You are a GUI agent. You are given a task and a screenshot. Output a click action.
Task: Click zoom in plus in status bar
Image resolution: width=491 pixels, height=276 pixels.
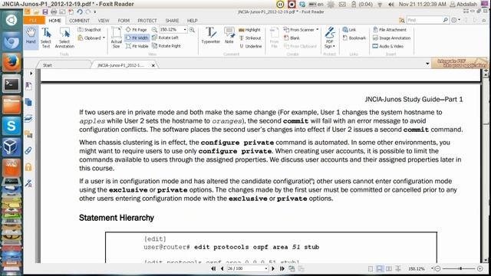[480, 268]
